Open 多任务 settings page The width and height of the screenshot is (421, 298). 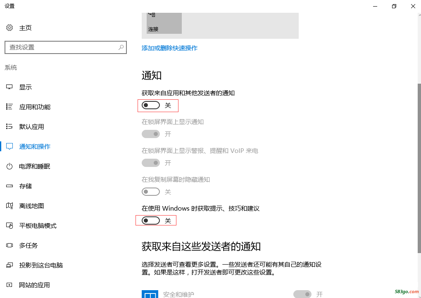tap(28, 246)
